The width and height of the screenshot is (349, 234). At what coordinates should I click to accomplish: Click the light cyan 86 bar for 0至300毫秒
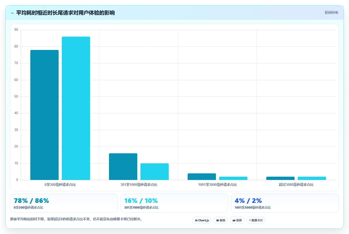76,108
